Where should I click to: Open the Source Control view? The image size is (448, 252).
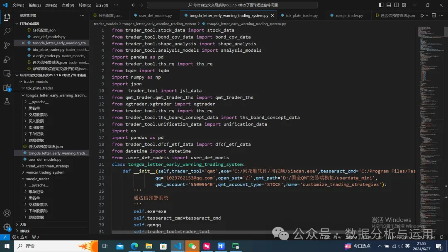[x=7, y=45]
